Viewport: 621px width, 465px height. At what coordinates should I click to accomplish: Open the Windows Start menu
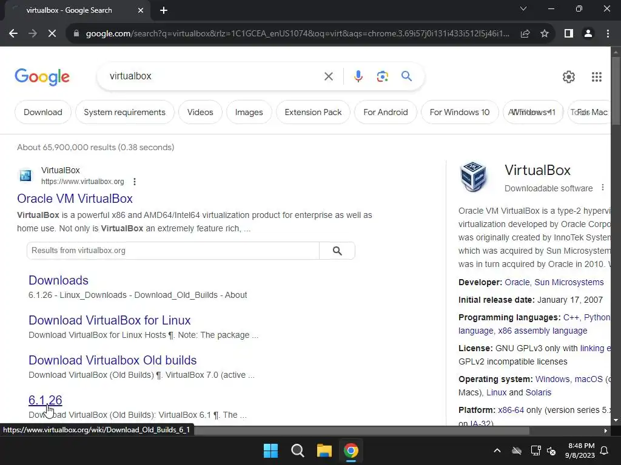coord(271,450)
